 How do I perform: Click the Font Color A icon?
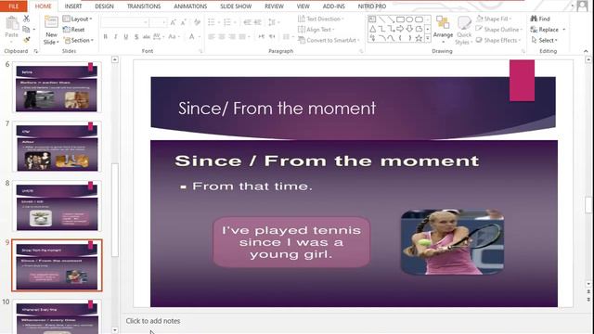[192, 37]
